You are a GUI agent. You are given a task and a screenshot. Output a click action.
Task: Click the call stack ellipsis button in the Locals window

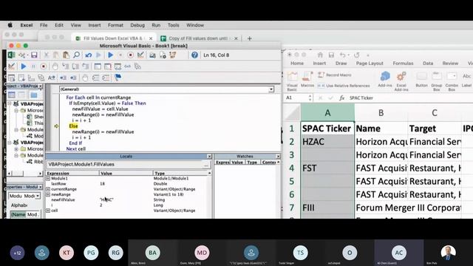tap(206, 165)
